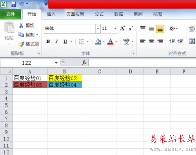This screenshot has height=155, width=196.
Task: Click the increase font size icon
Action: pos(123,28)
